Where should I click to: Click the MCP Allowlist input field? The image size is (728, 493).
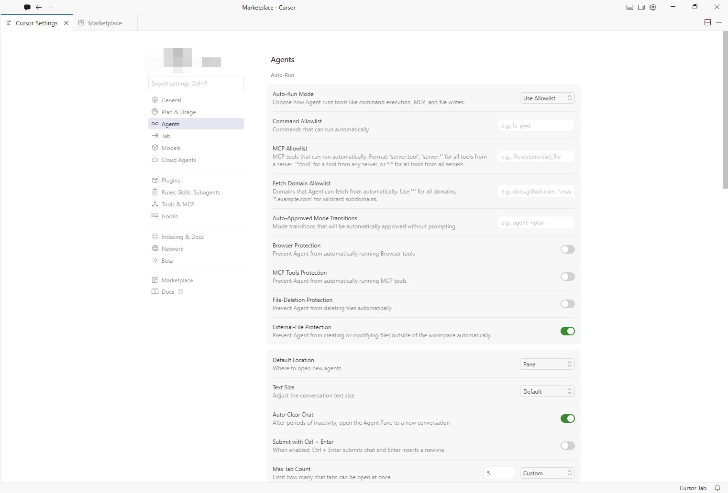[536, 156]
